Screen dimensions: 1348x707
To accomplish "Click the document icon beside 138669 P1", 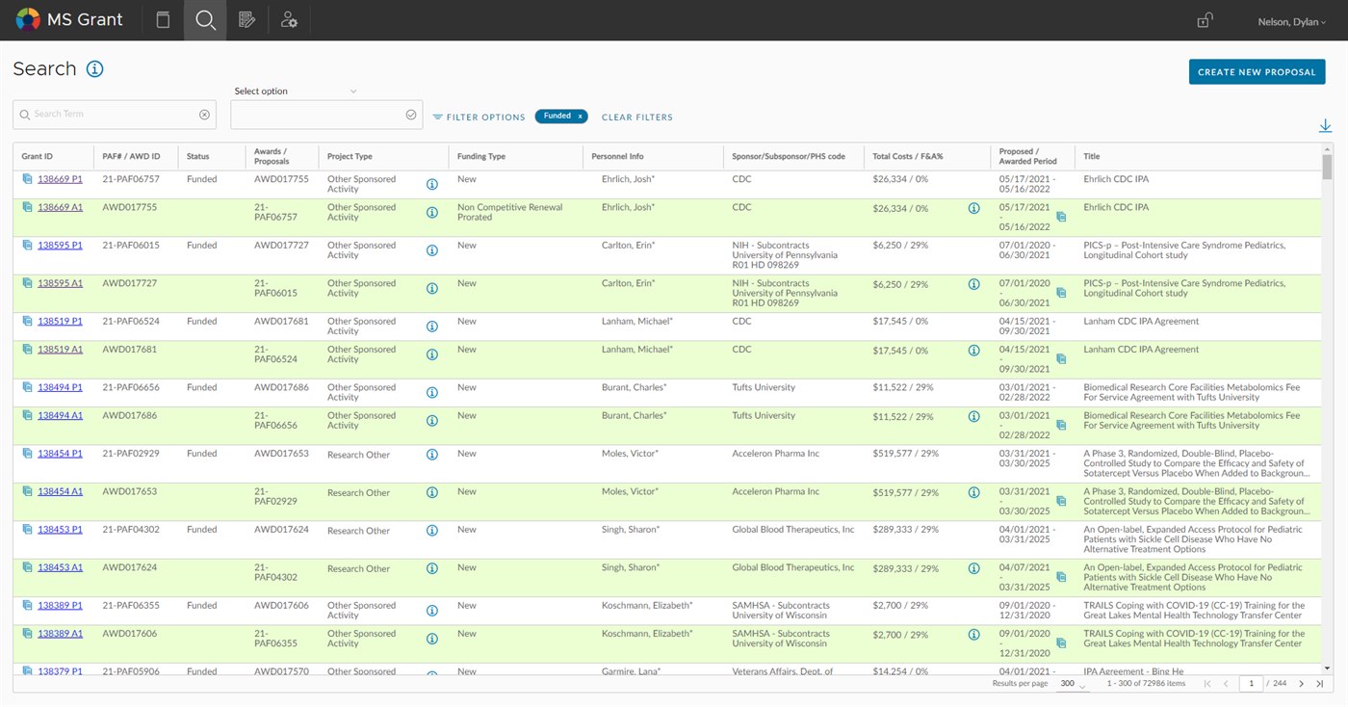I will click(28, 179).
